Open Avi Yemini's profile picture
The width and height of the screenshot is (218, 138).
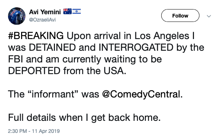click(17, 16)
